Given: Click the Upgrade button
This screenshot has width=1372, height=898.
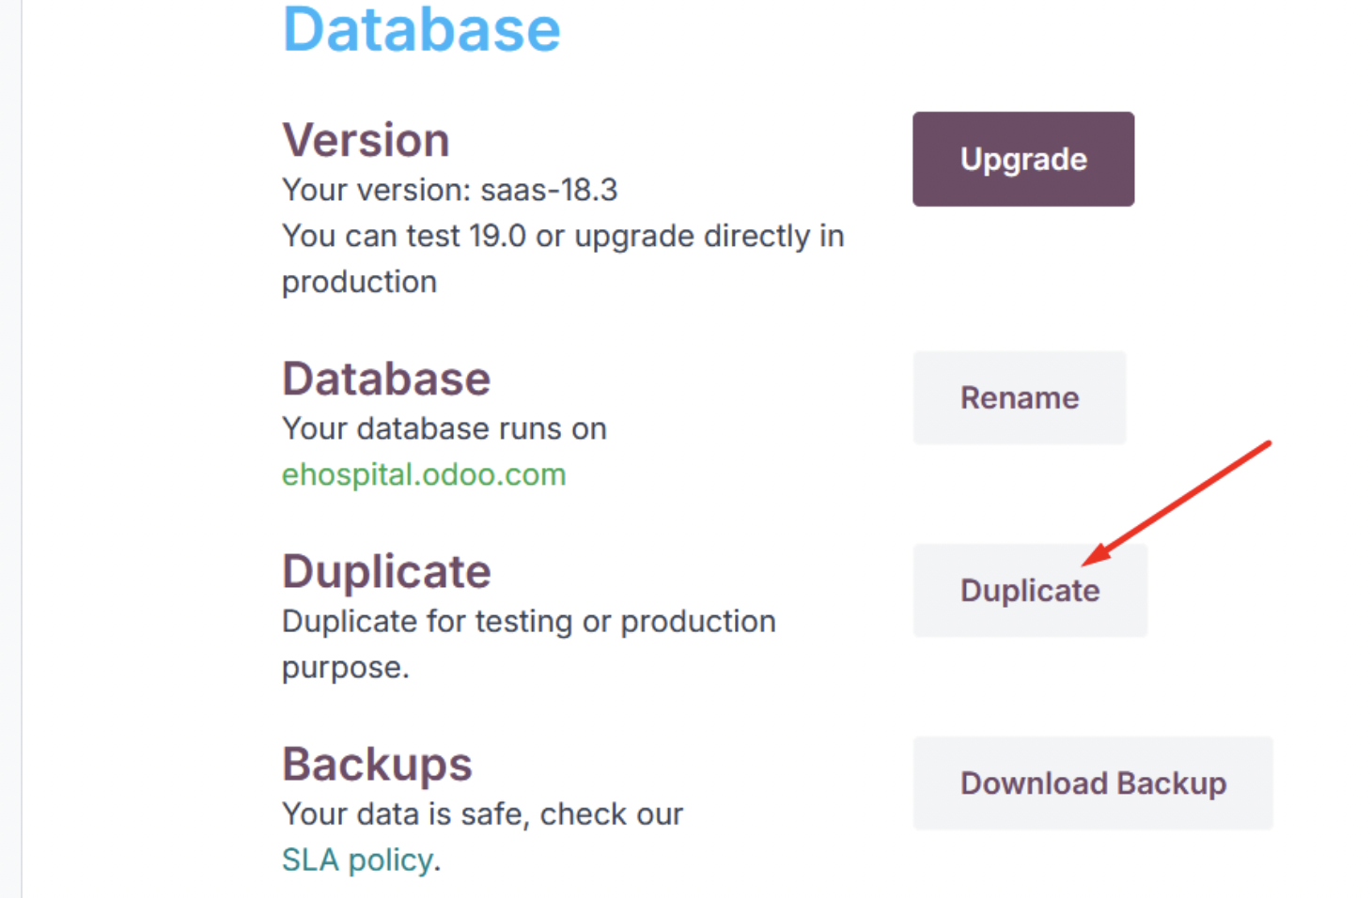Looking at the screenshot, I should [1022, 159].
